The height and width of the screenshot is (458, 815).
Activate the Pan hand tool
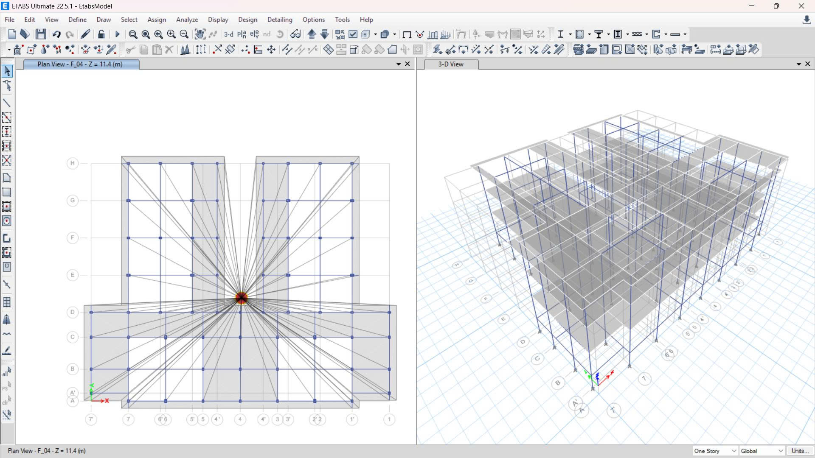[200, 34]
